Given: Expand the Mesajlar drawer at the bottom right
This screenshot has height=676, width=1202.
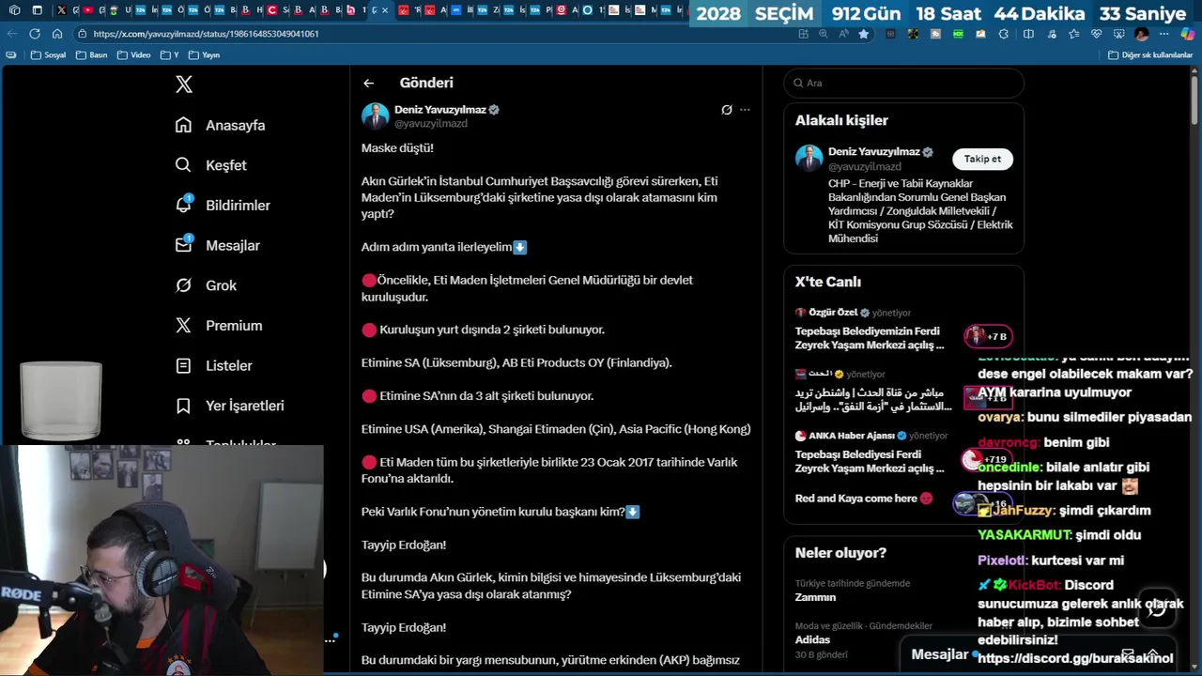Looking at the screenshot, I should tap(1152, 654).
